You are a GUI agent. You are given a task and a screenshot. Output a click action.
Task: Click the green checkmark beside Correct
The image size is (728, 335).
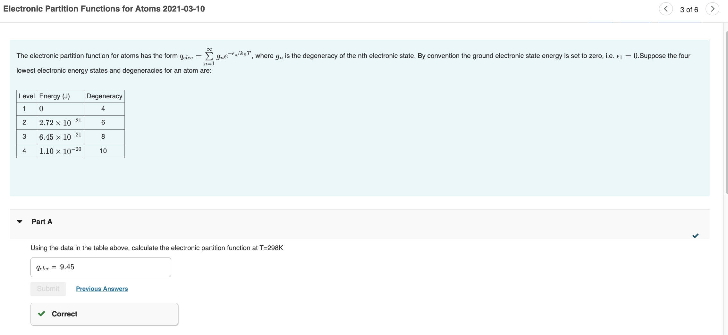click(41, 314)
